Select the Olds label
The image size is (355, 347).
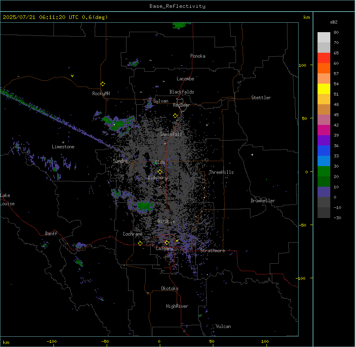pyautogui.click(x=160, y=162)
